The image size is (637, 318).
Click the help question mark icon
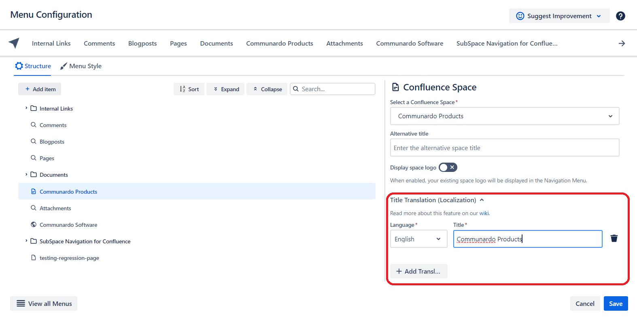(x=620, y=16)
